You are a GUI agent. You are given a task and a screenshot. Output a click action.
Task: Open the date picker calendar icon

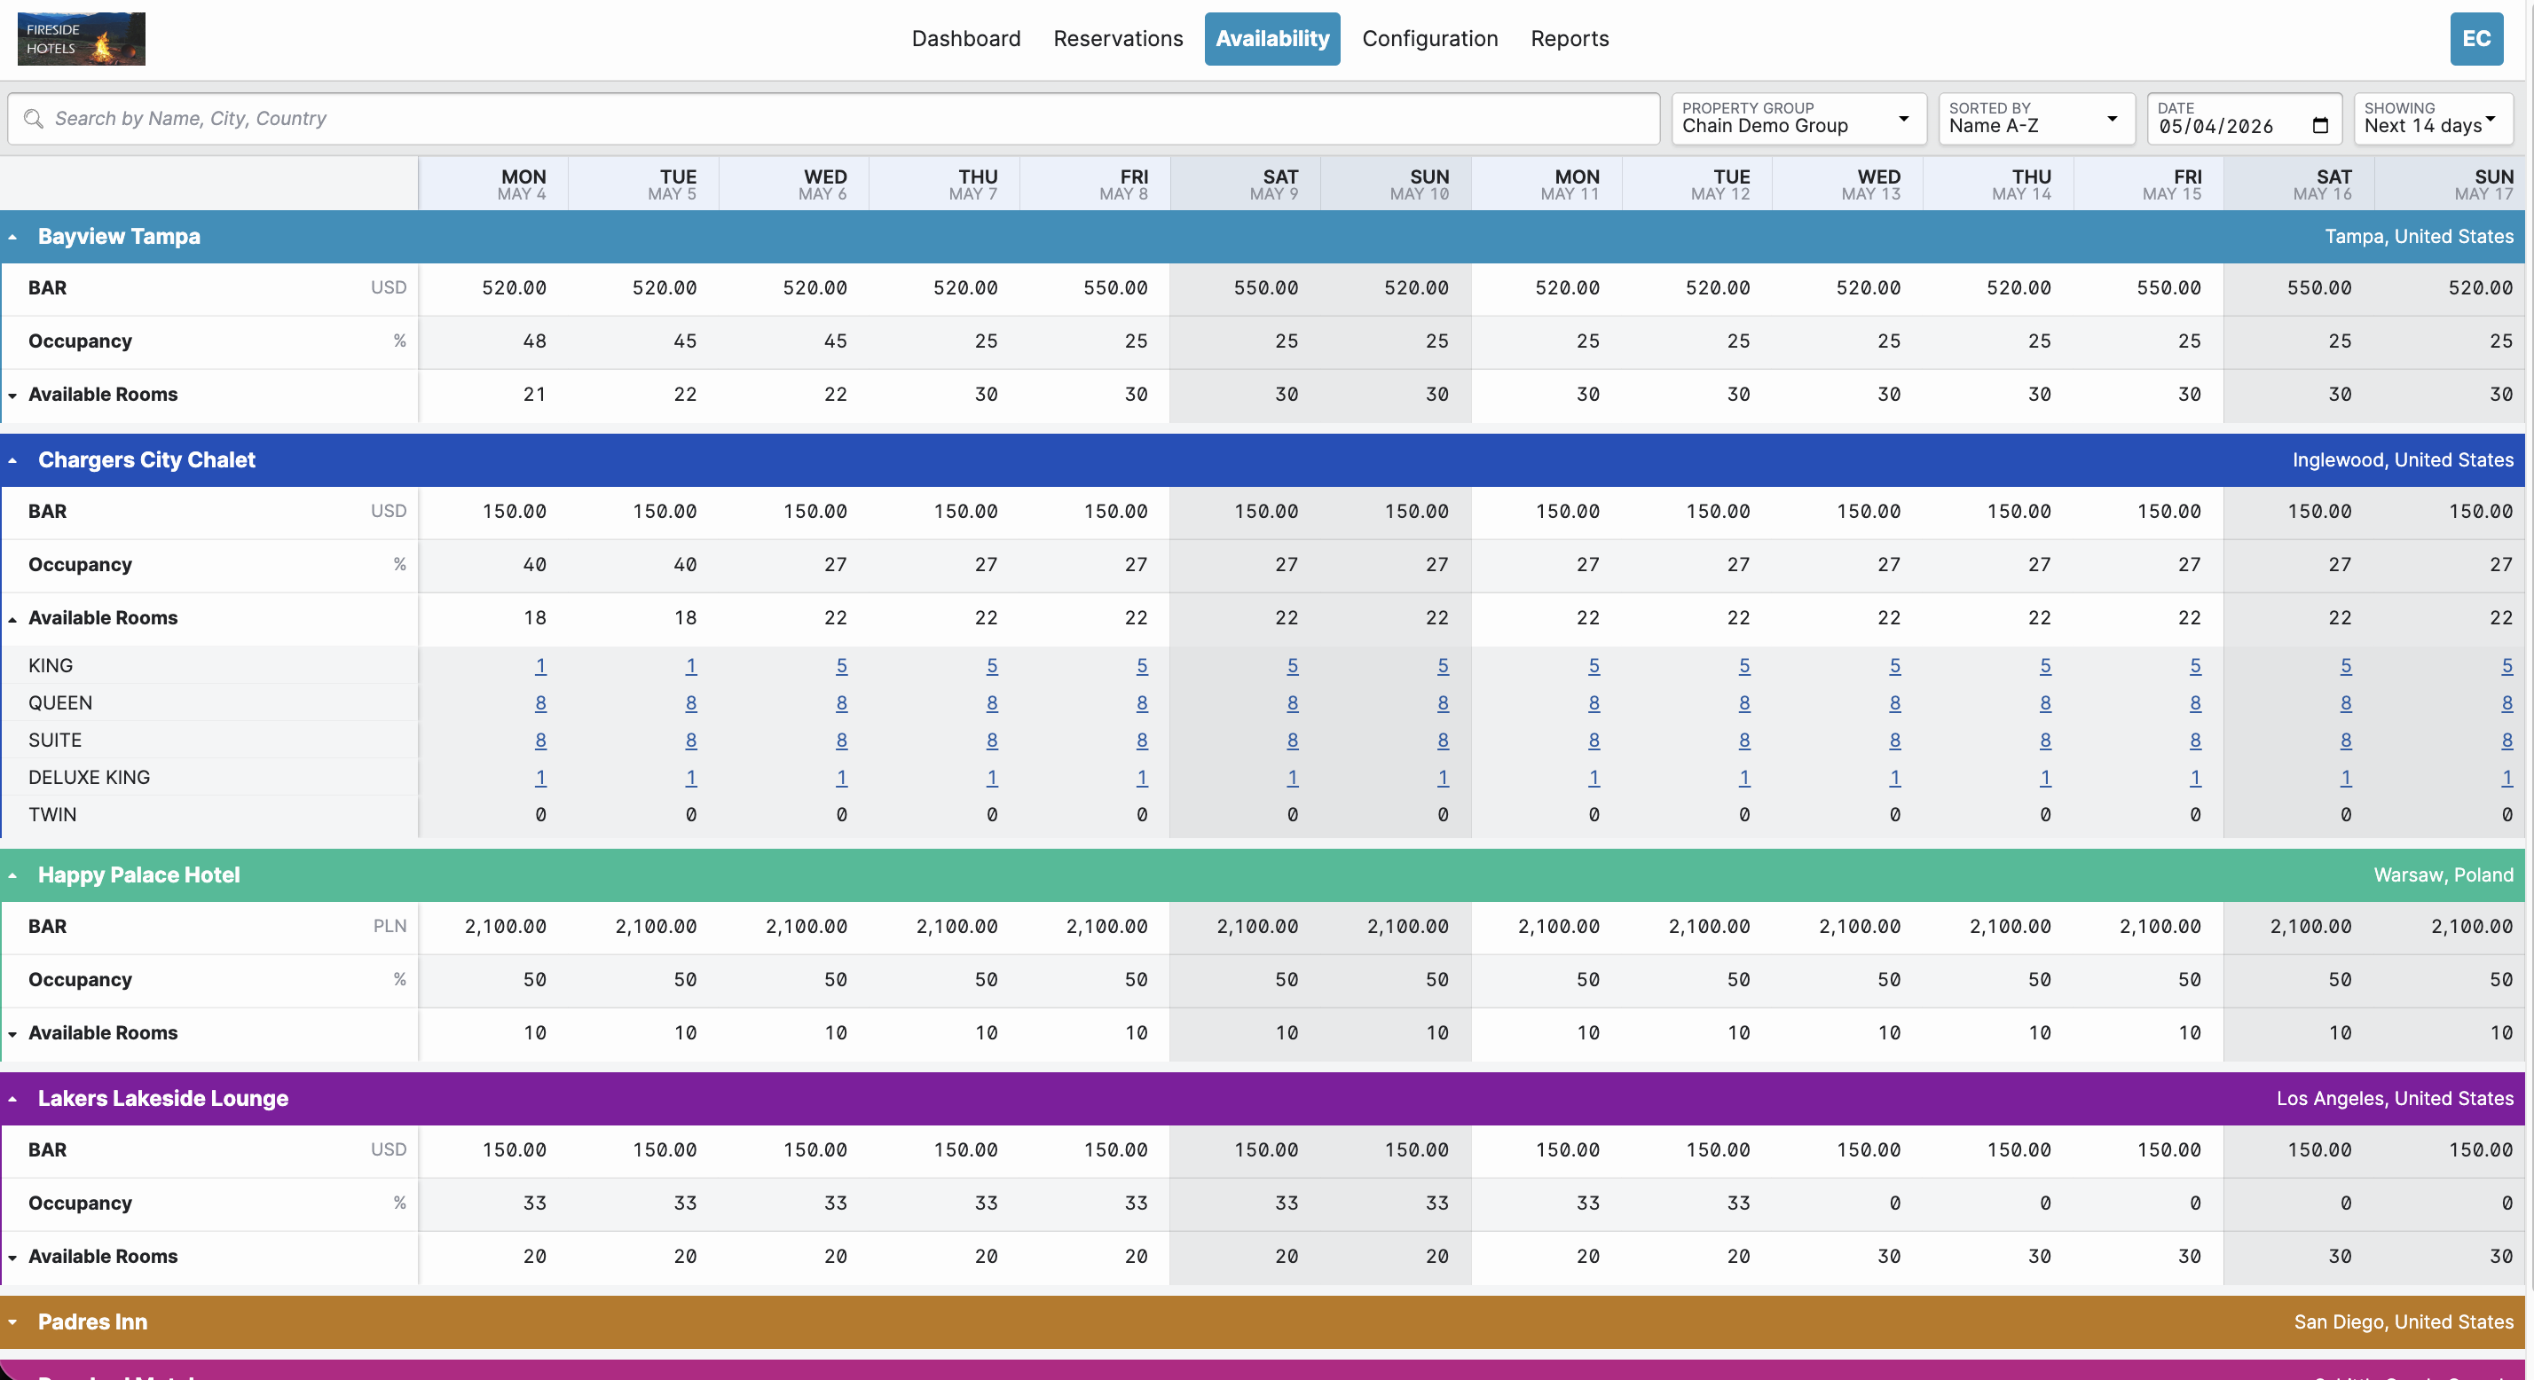point(2320,126)
